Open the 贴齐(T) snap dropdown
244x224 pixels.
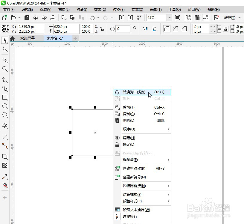pyautogui.click(x=239, y=18)
